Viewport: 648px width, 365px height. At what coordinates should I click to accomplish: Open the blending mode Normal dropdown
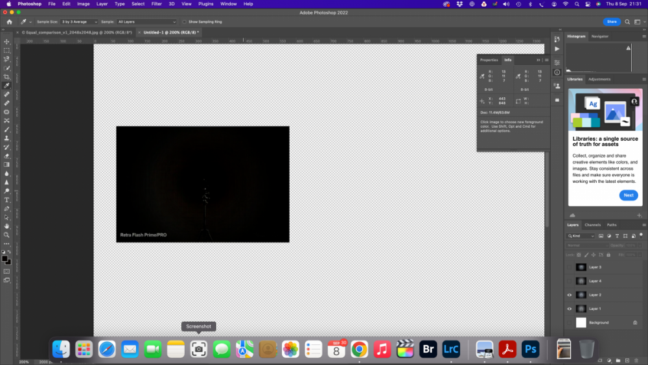[586, 246]
